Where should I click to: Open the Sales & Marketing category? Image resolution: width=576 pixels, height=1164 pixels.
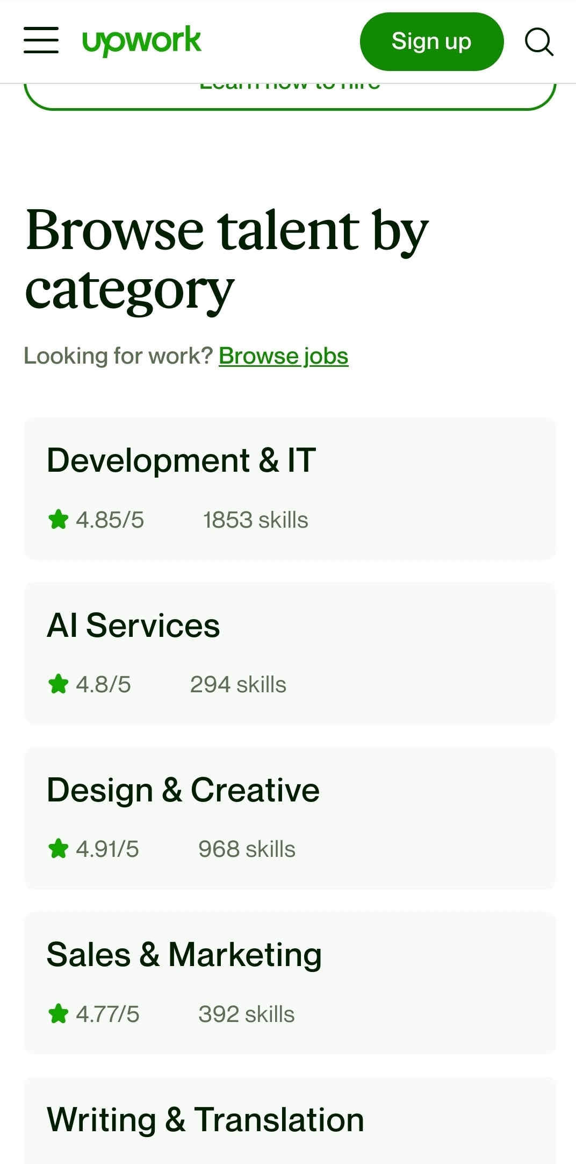(184, 955)
